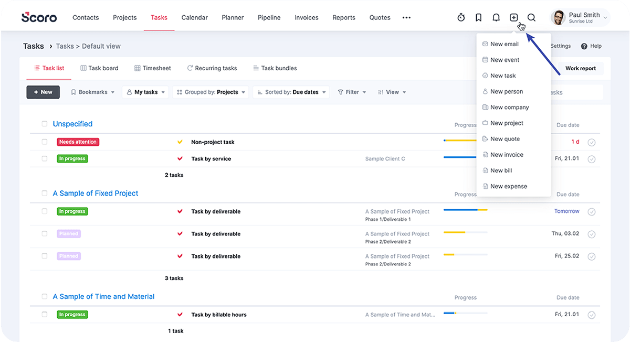Open the bookmarks icon in header

pyautogui.click(x=478, y=17)
